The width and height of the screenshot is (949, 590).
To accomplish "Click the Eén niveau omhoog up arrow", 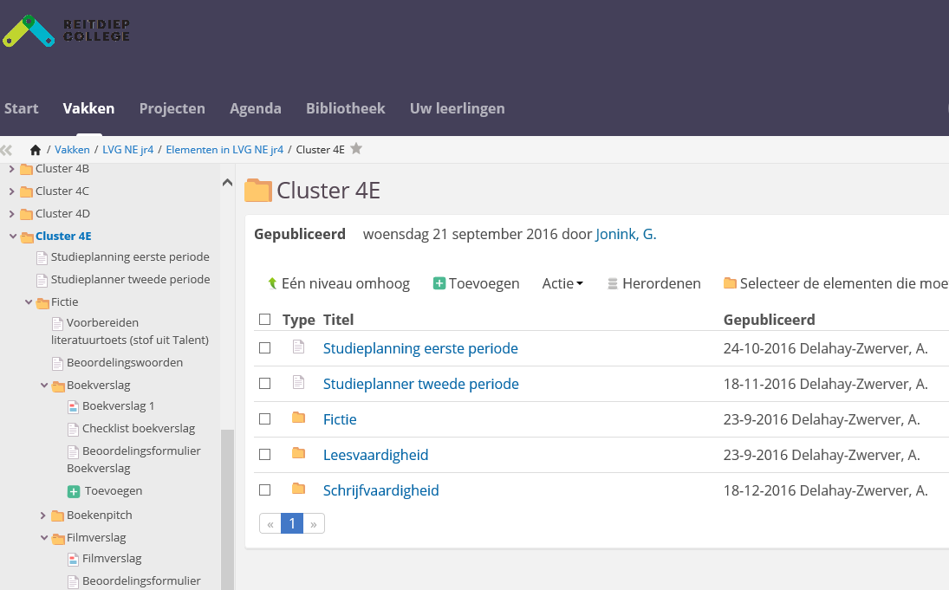I will point(272,283).
